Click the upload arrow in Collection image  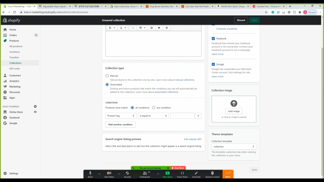234,103
